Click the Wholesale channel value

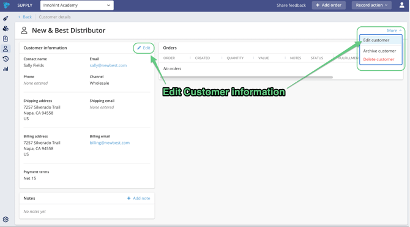click(99, 83)
